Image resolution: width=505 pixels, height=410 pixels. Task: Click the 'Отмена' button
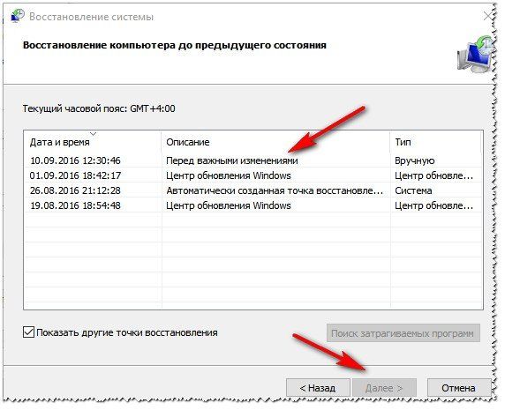[458, 388]
